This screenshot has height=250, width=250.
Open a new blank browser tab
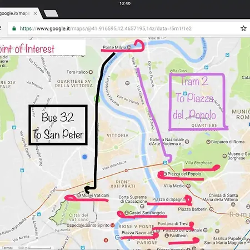pyautogui.click(x=51, y=13)
